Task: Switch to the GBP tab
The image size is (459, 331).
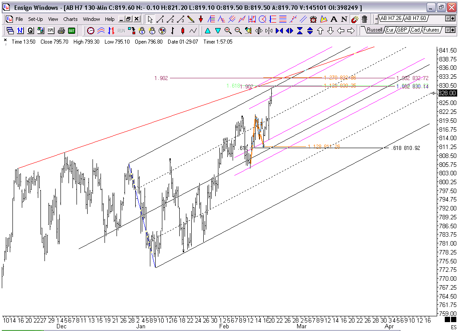Action: point(402,30)
